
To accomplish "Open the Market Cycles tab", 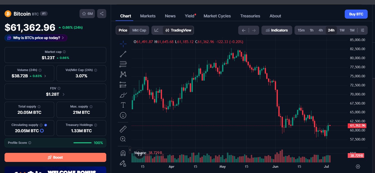I will tap(217, 16).
